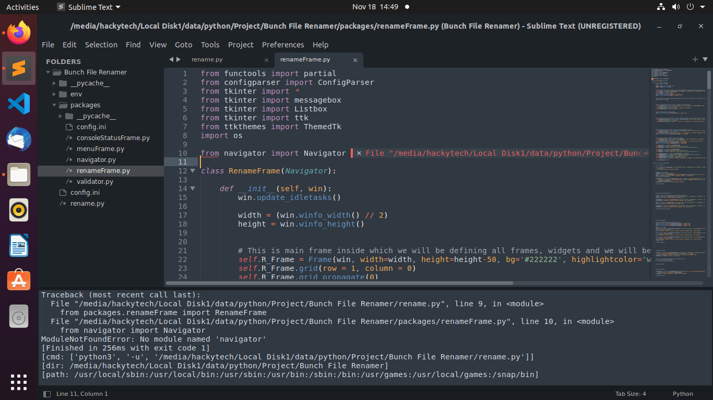The width and height of the screenshot is (713, 400).
Task: Click the disc drive icon in the dock
Action: [x=19, y=316]
